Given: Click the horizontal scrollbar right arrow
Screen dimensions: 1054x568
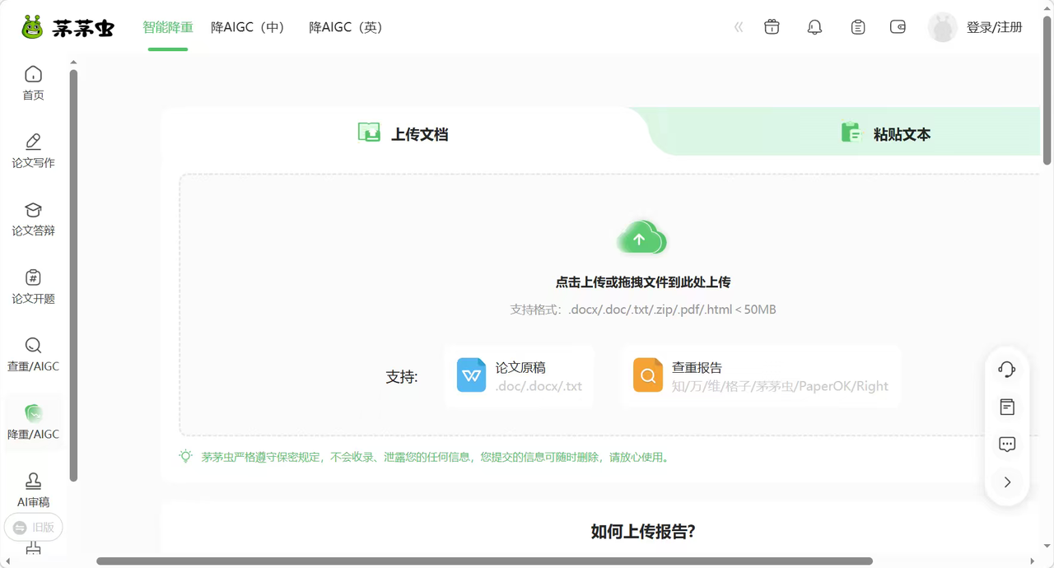Looking at the screenshot, I should pos(1033,561).
